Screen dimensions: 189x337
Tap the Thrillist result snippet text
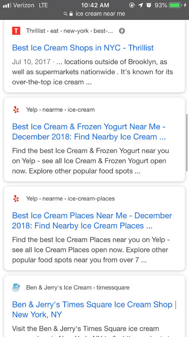pyautogui.click(x=92, y=72)
